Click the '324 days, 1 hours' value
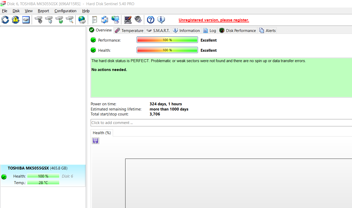 tap(166, 104)
